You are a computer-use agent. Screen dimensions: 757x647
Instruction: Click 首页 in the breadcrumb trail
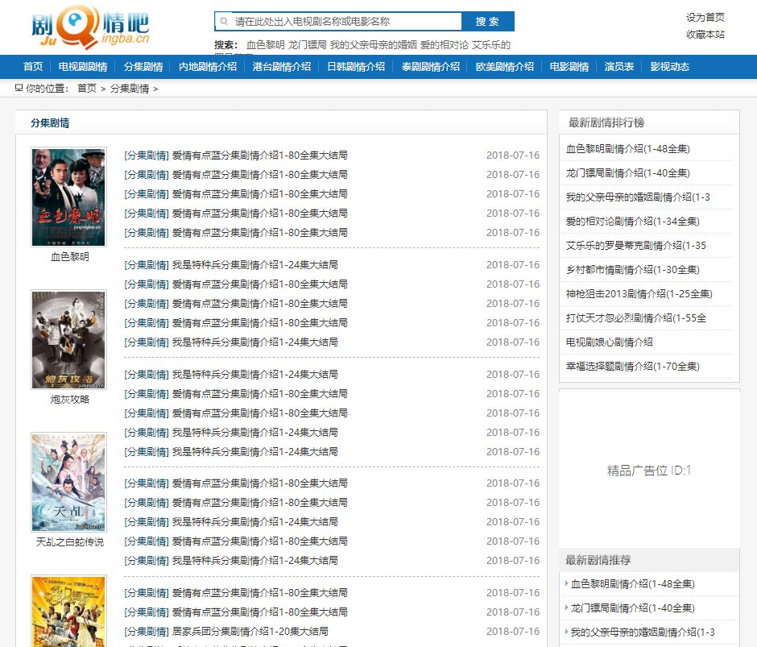pyautogui.click(x=87, y=89)
